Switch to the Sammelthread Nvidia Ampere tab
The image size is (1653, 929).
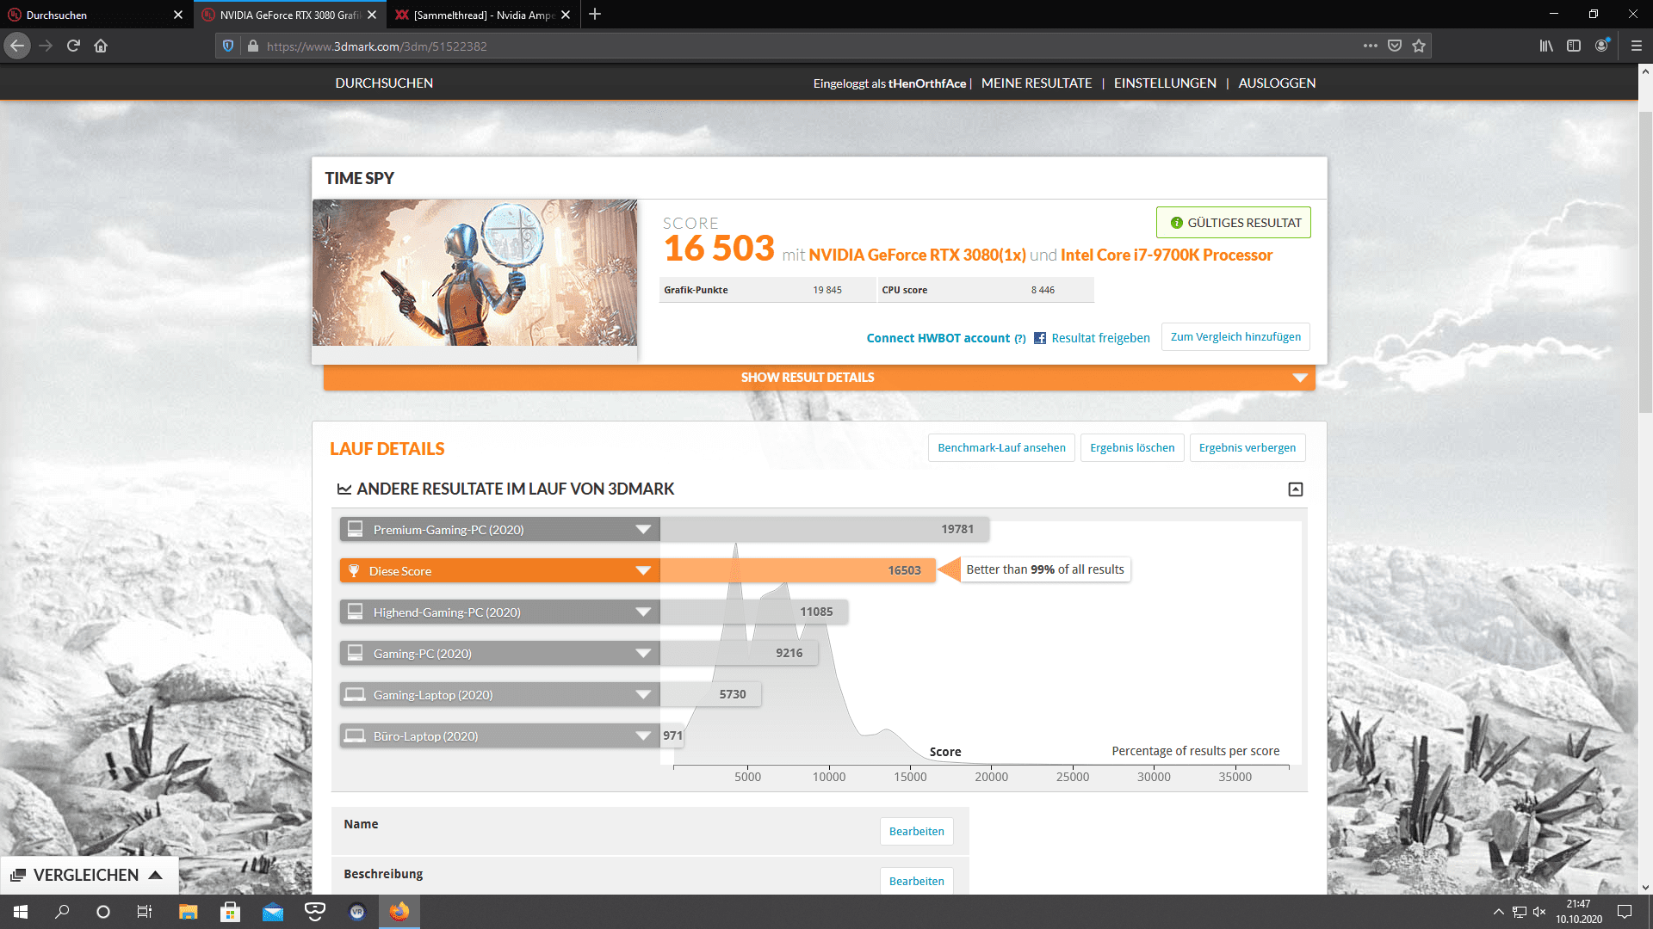482,15
